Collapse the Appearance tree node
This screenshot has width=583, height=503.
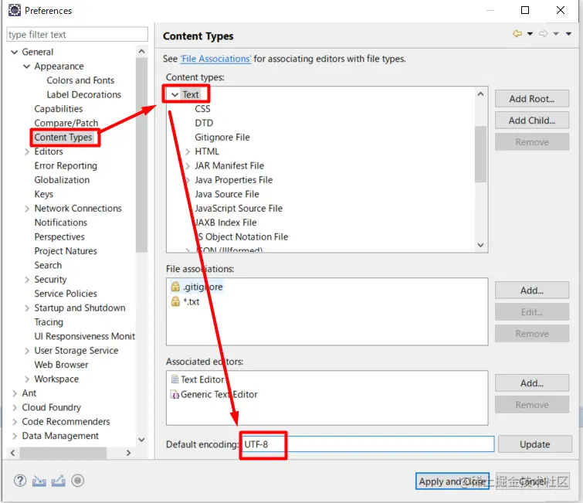point(27,66)
